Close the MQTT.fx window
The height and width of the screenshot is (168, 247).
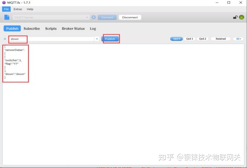point(241,3)
